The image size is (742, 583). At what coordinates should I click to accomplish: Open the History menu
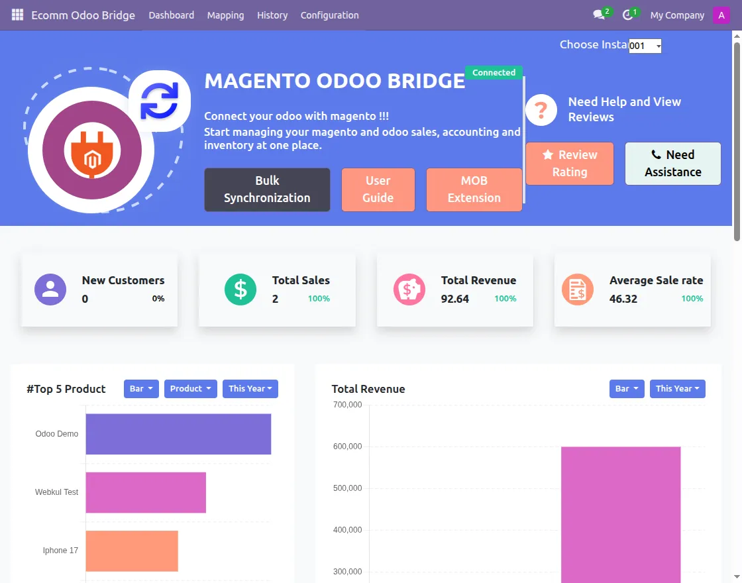point(272,15)
